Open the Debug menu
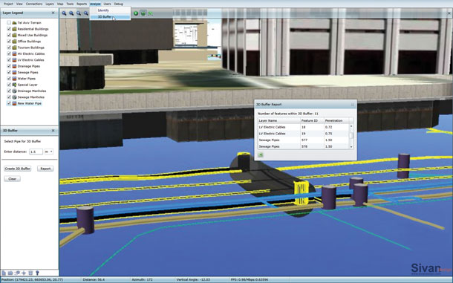 pyautogui.click(x=119, y=4)
